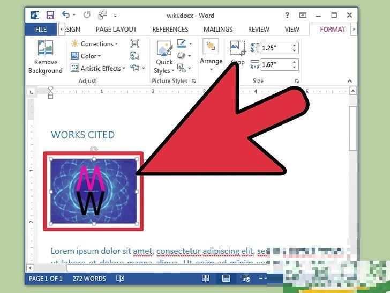Switch to Read Mode view

tap(205, 279)
